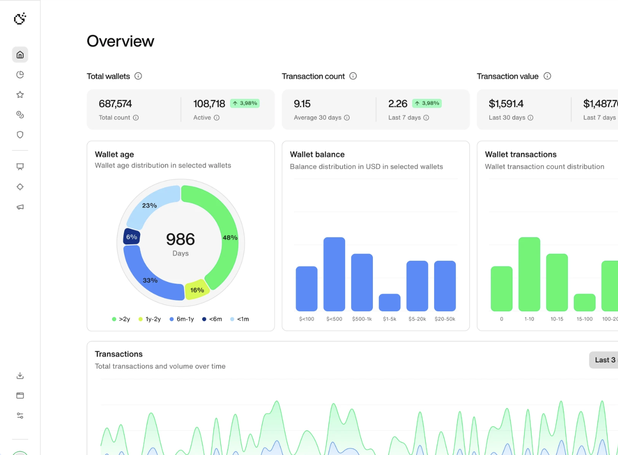
Task: Click the download export icon in sidebar
Action: click(20, 375)
